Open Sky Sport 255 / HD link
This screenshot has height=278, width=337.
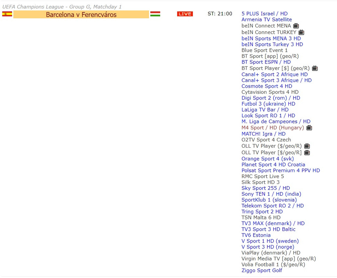pos(266,188)
